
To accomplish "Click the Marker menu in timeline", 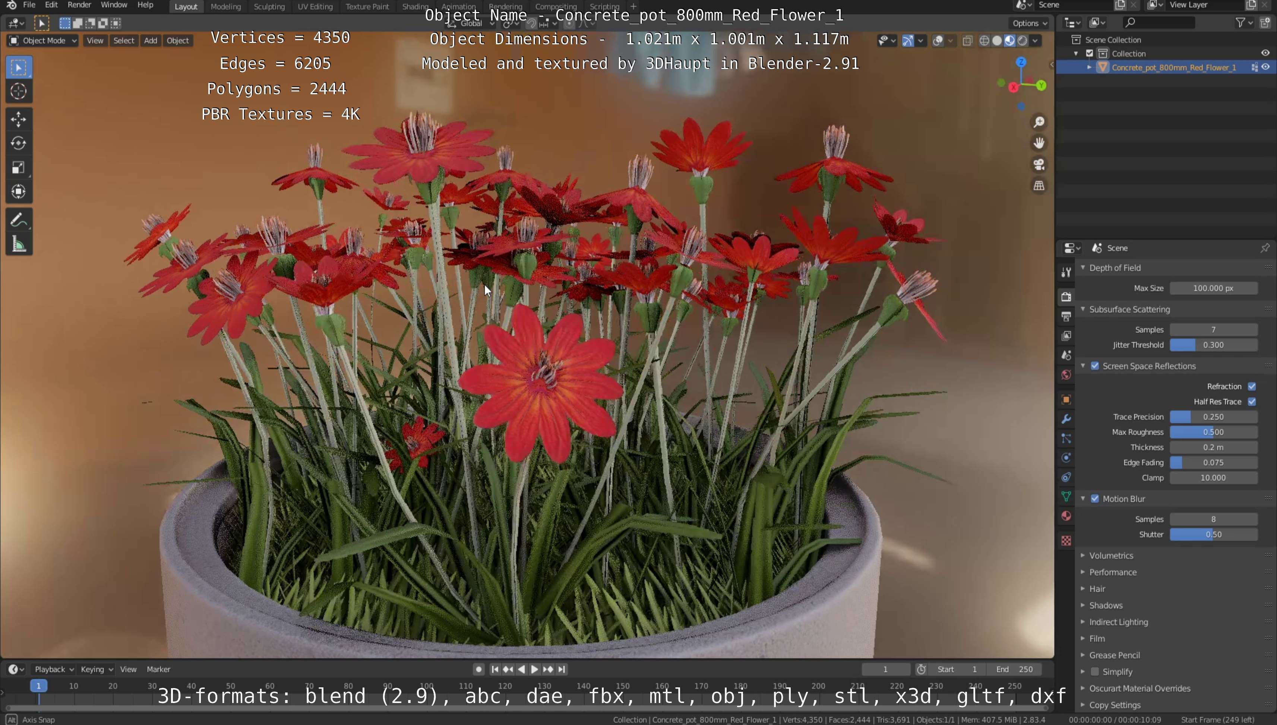I will pos(158,669).
